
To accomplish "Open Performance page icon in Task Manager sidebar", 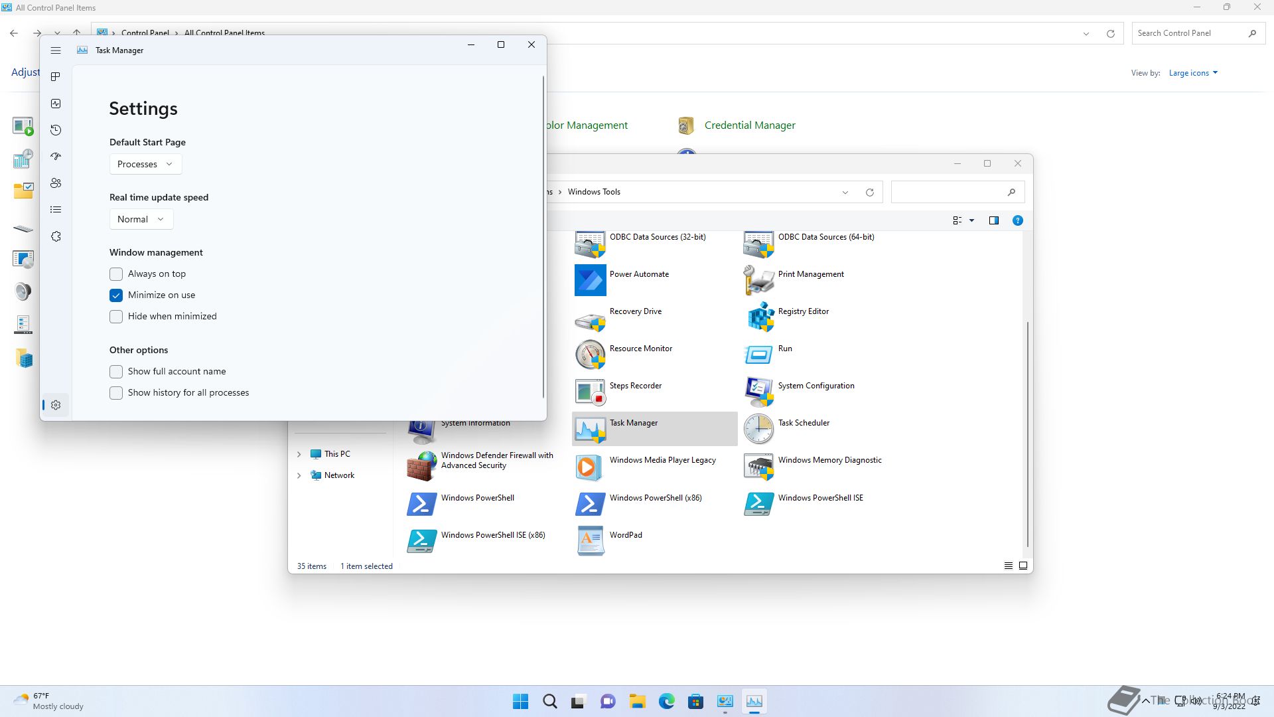I will click(x=56, y=104).
